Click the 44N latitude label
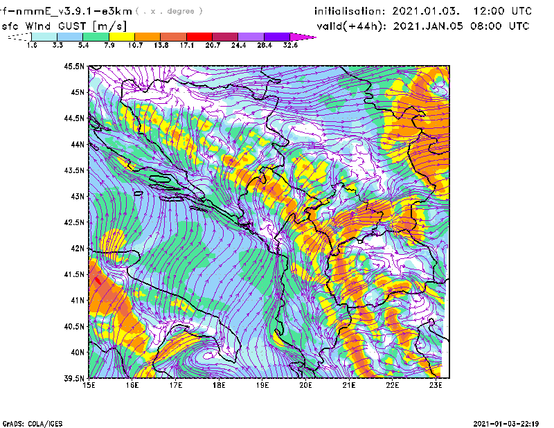This screenshot has width=554, height=428. click(x=78, y=144)
